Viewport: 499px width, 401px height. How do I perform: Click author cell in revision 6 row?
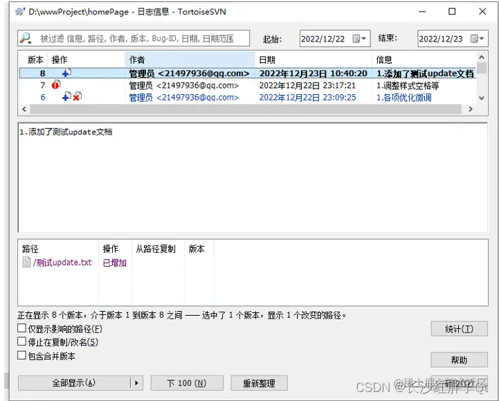pos(184,97)
